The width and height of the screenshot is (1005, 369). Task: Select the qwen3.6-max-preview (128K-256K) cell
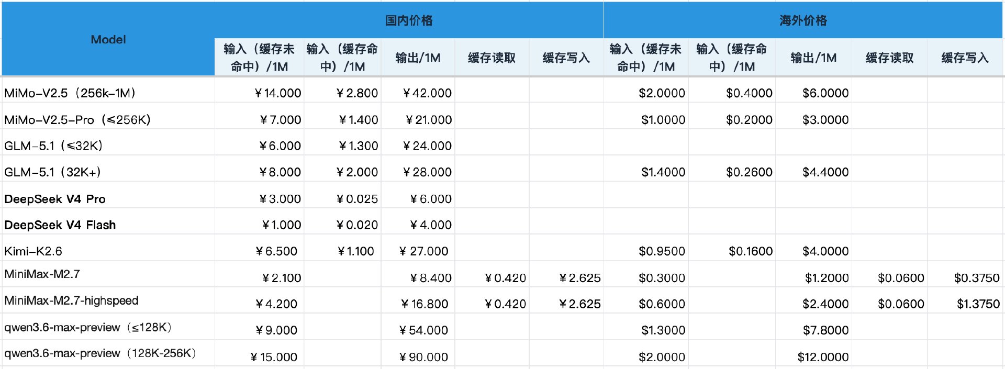coord(100,353)
